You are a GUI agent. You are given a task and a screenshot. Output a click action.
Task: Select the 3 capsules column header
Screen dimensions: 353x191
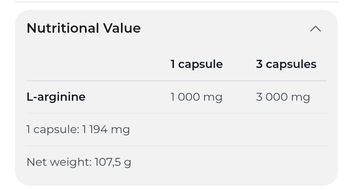tap(286, 64)
